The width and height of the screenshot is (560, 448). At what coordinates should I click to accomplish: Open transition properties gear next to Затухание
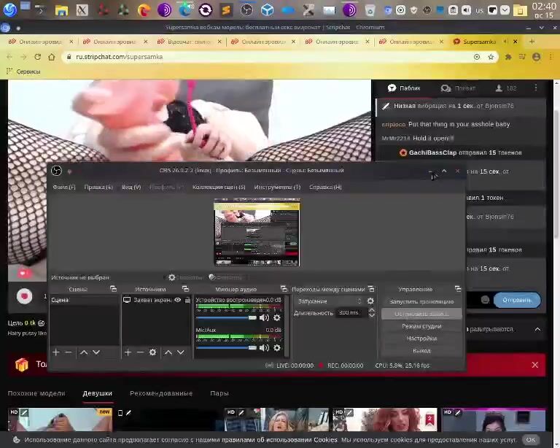[370, 301]
